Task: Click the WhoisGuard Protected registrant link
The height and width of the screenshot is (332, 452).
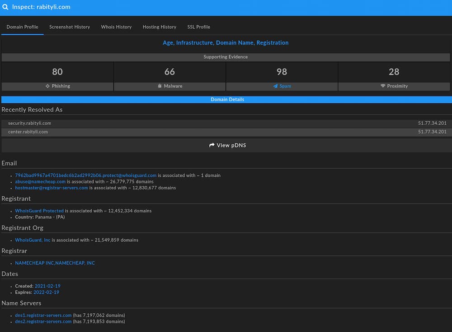Action: 39,211
